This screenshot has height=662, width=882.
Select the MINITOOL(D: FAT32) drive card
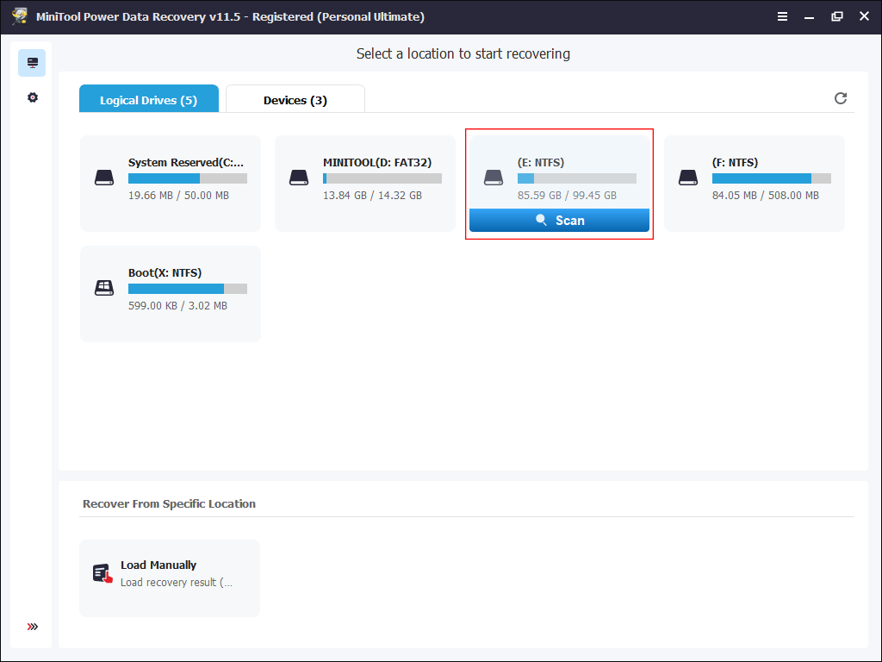coord(365,184)
